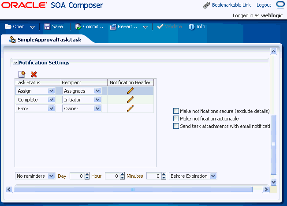Open the Complete task status dropdown

tap(52, 100)
